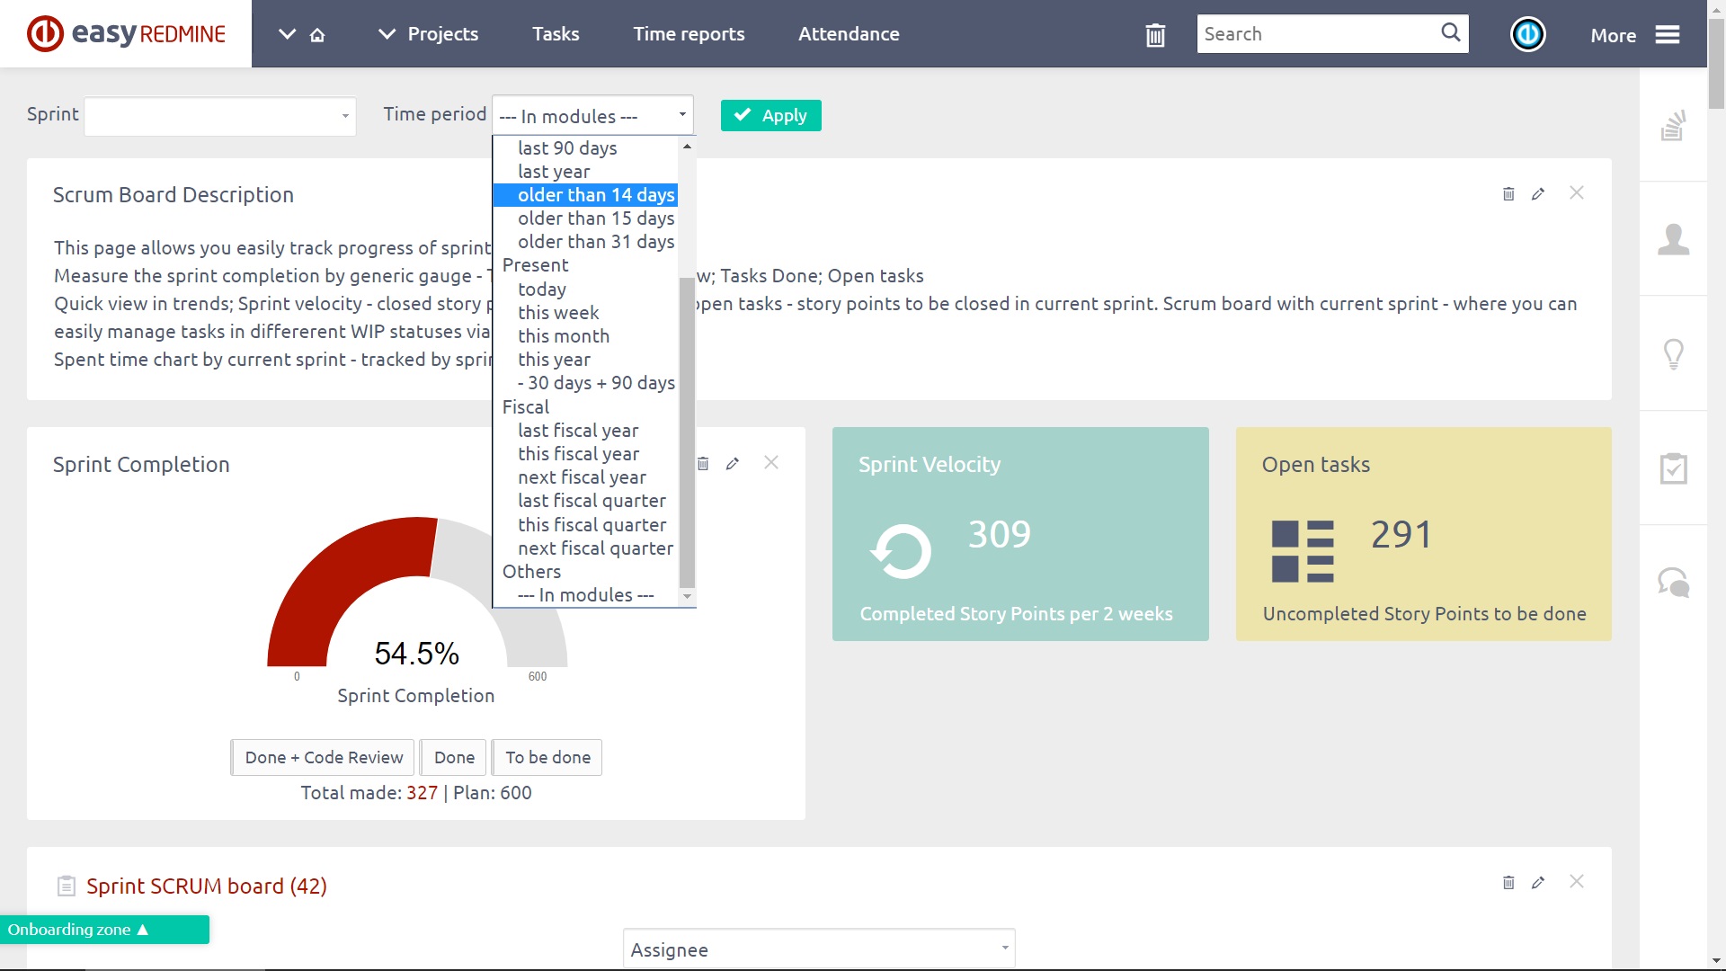Open the Assignee dropdown
This screenshot has width=1726, height=971.
(818, 949)
